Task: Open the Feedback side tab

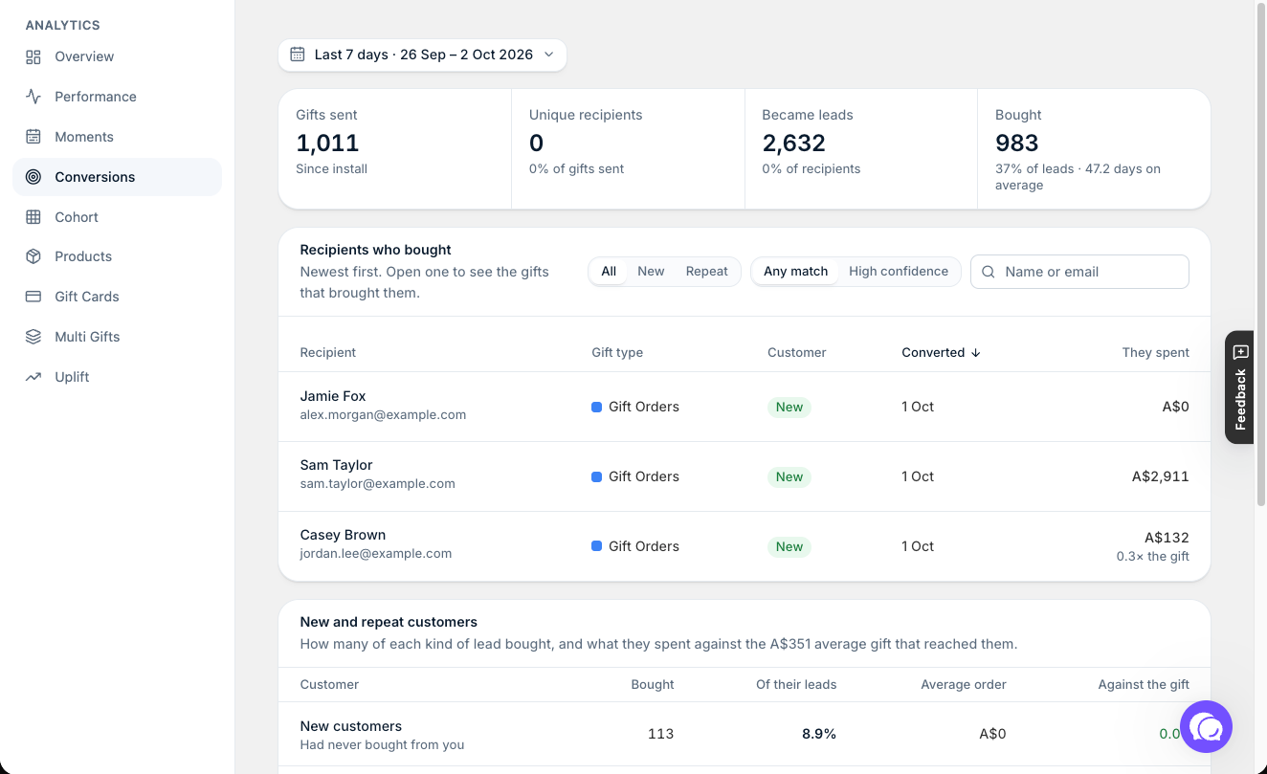Action: pyautogui.click(x=1239, y=387)
